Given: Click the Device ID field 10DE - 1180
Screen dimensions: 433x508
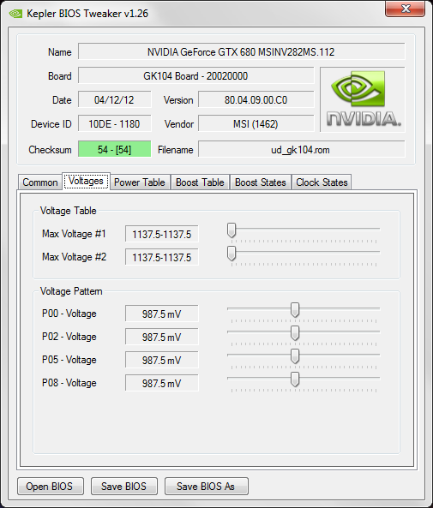Looking at the screenshot, I should click(x=114, y=123).
